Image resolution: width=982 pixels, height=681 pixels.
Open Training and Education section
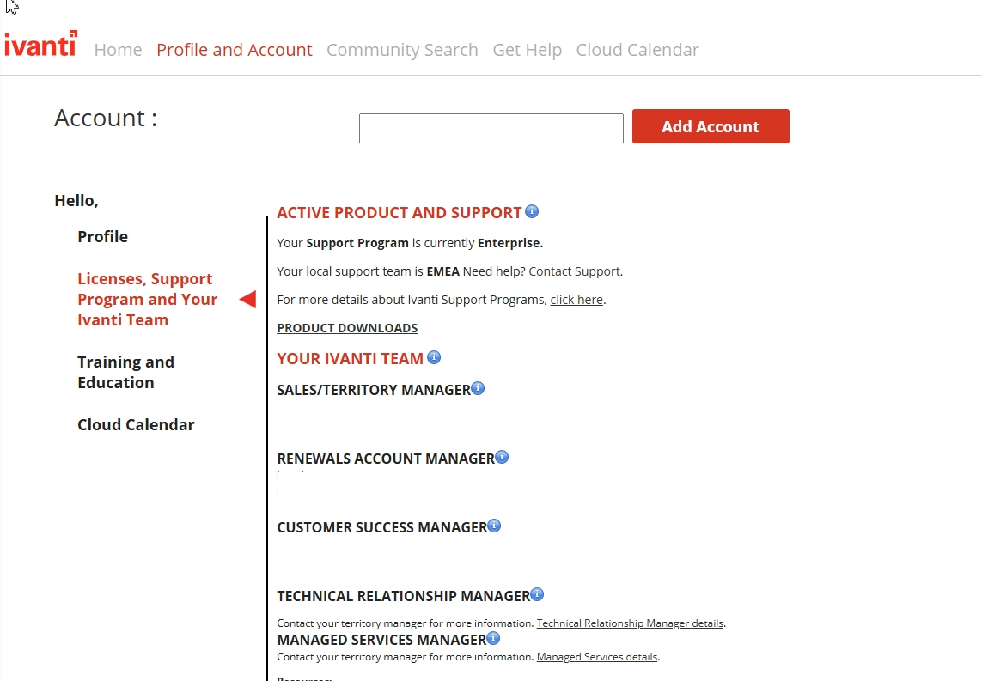pos(125,372)
